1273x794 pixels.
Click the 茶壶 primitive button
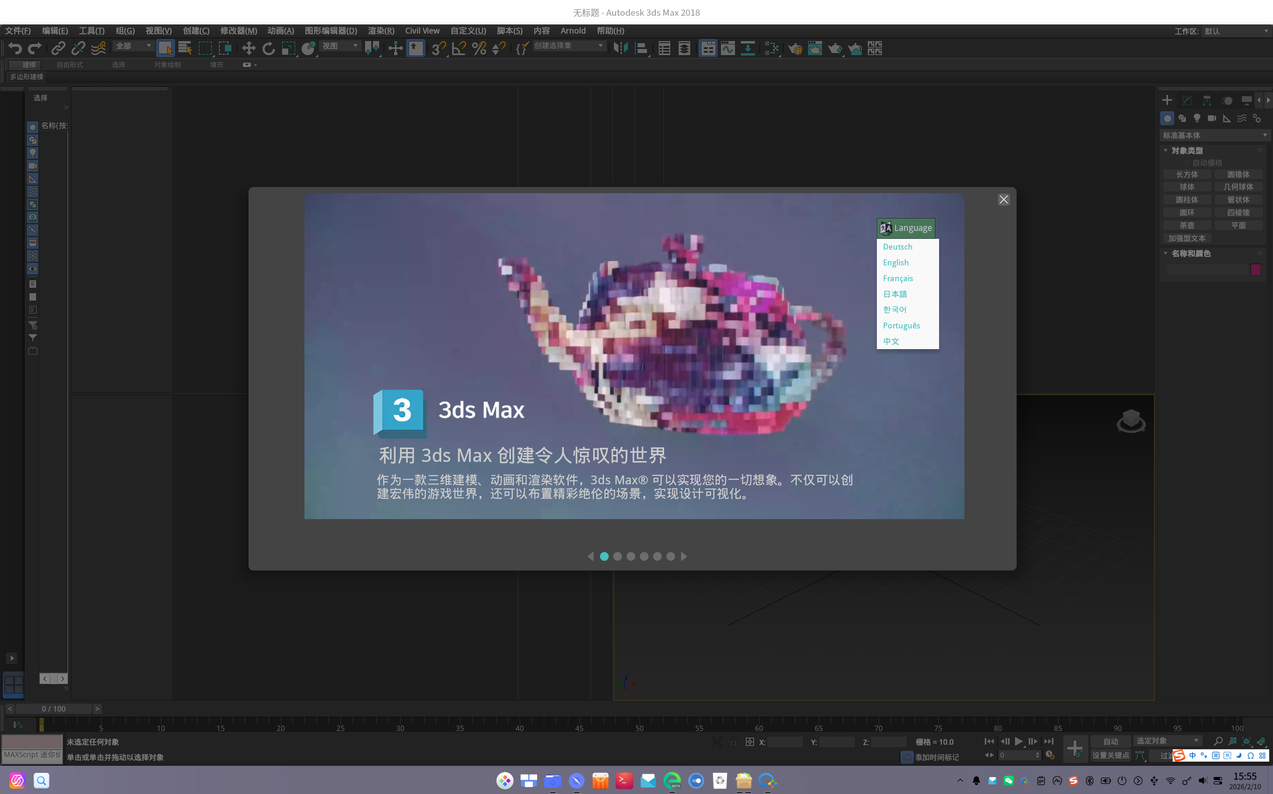tap(1187, 225)
